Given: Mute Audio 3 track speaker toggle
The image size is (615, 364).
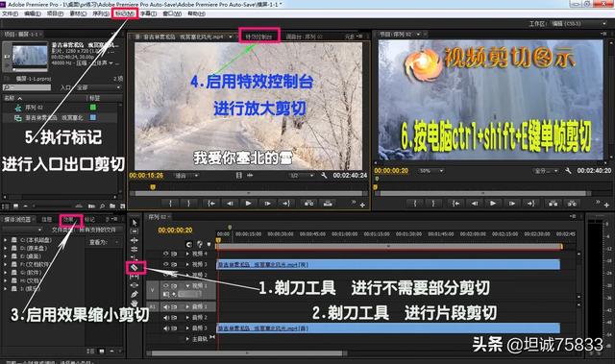Looking at the screenshot, I should pos(165,328).
